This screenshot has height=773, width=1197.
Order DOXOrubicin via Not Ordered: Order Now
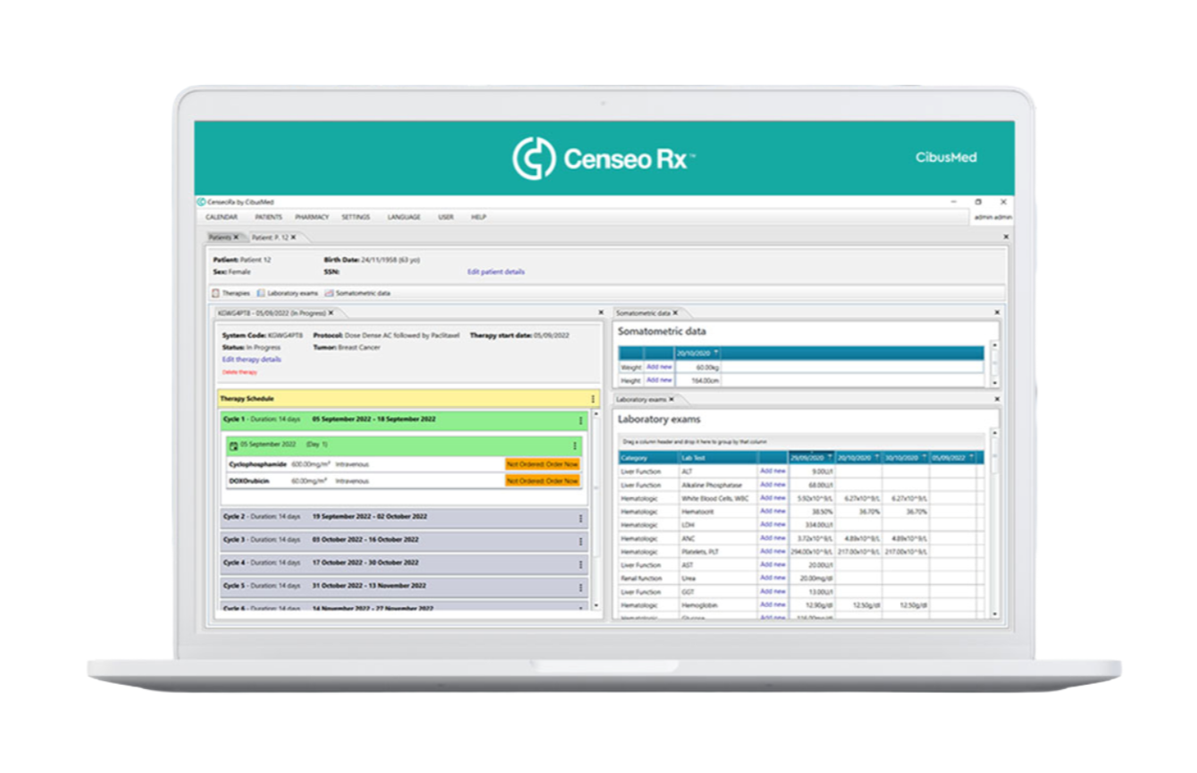tap(542, 480)
